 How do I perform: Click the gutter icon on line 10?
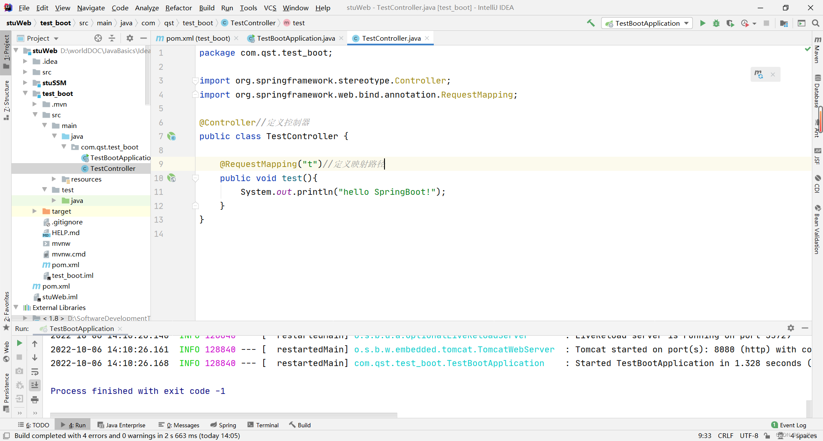[171, 178]
